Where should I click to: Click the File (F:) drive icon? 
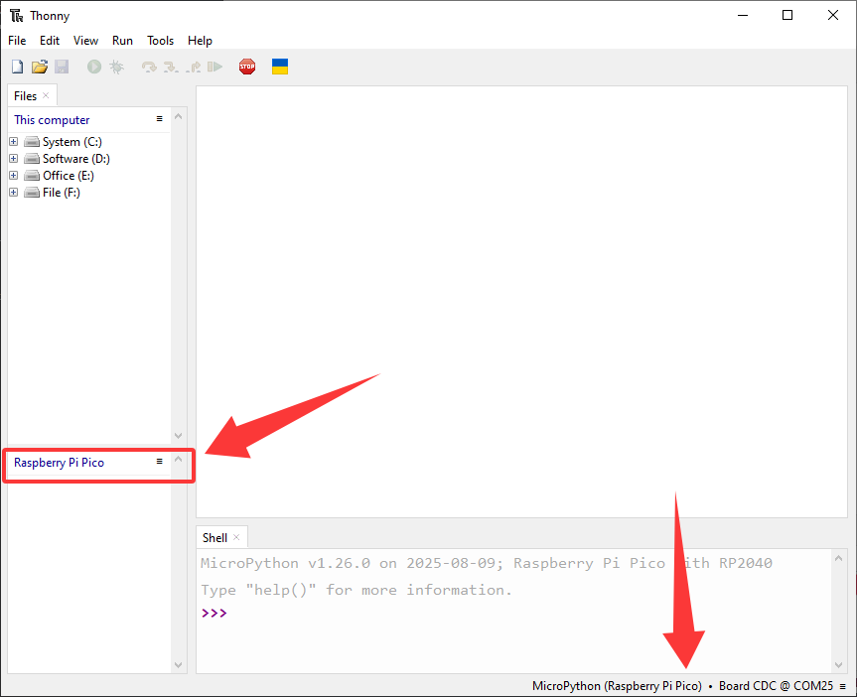[32, 193]
